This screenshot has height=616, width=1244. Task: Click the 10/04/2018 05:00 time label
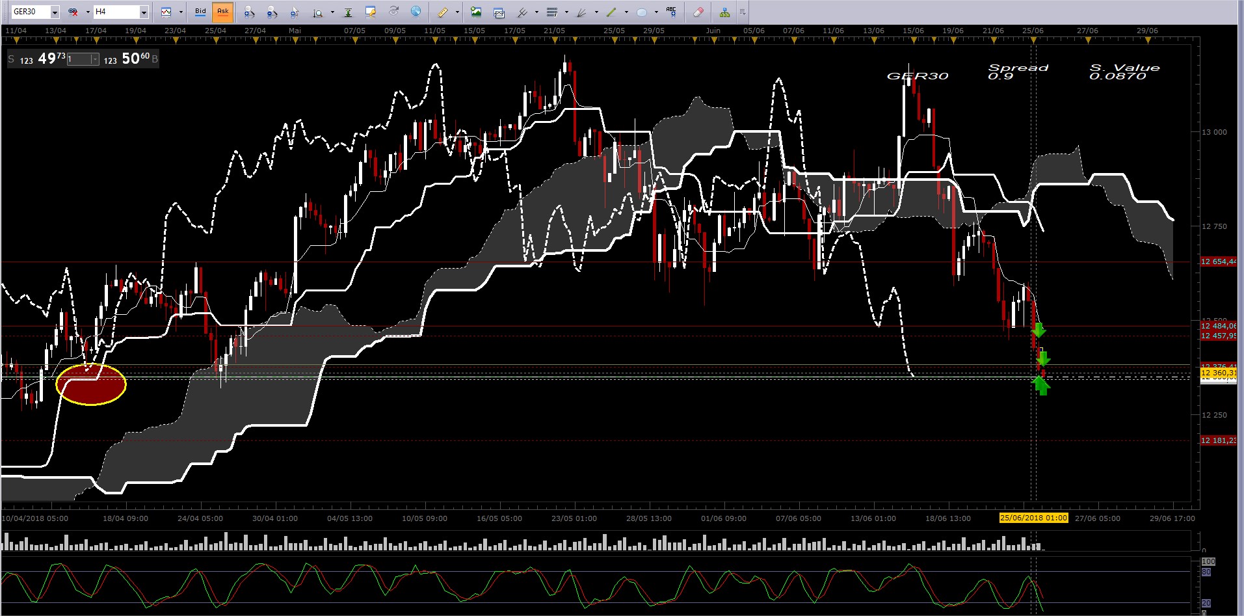click(x=35, y=518)
